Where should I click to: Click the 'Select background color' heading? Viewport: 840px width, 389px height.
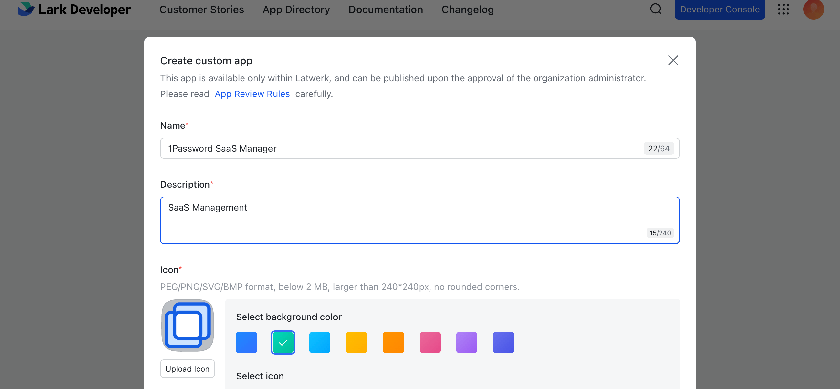289,317
